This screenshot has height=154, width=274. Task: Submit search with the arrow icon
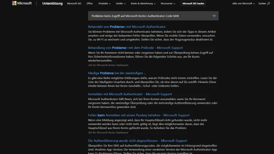(x=214, y=16)
